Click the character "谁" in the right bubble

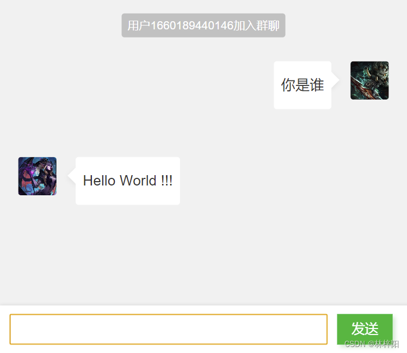coord(317,85)
